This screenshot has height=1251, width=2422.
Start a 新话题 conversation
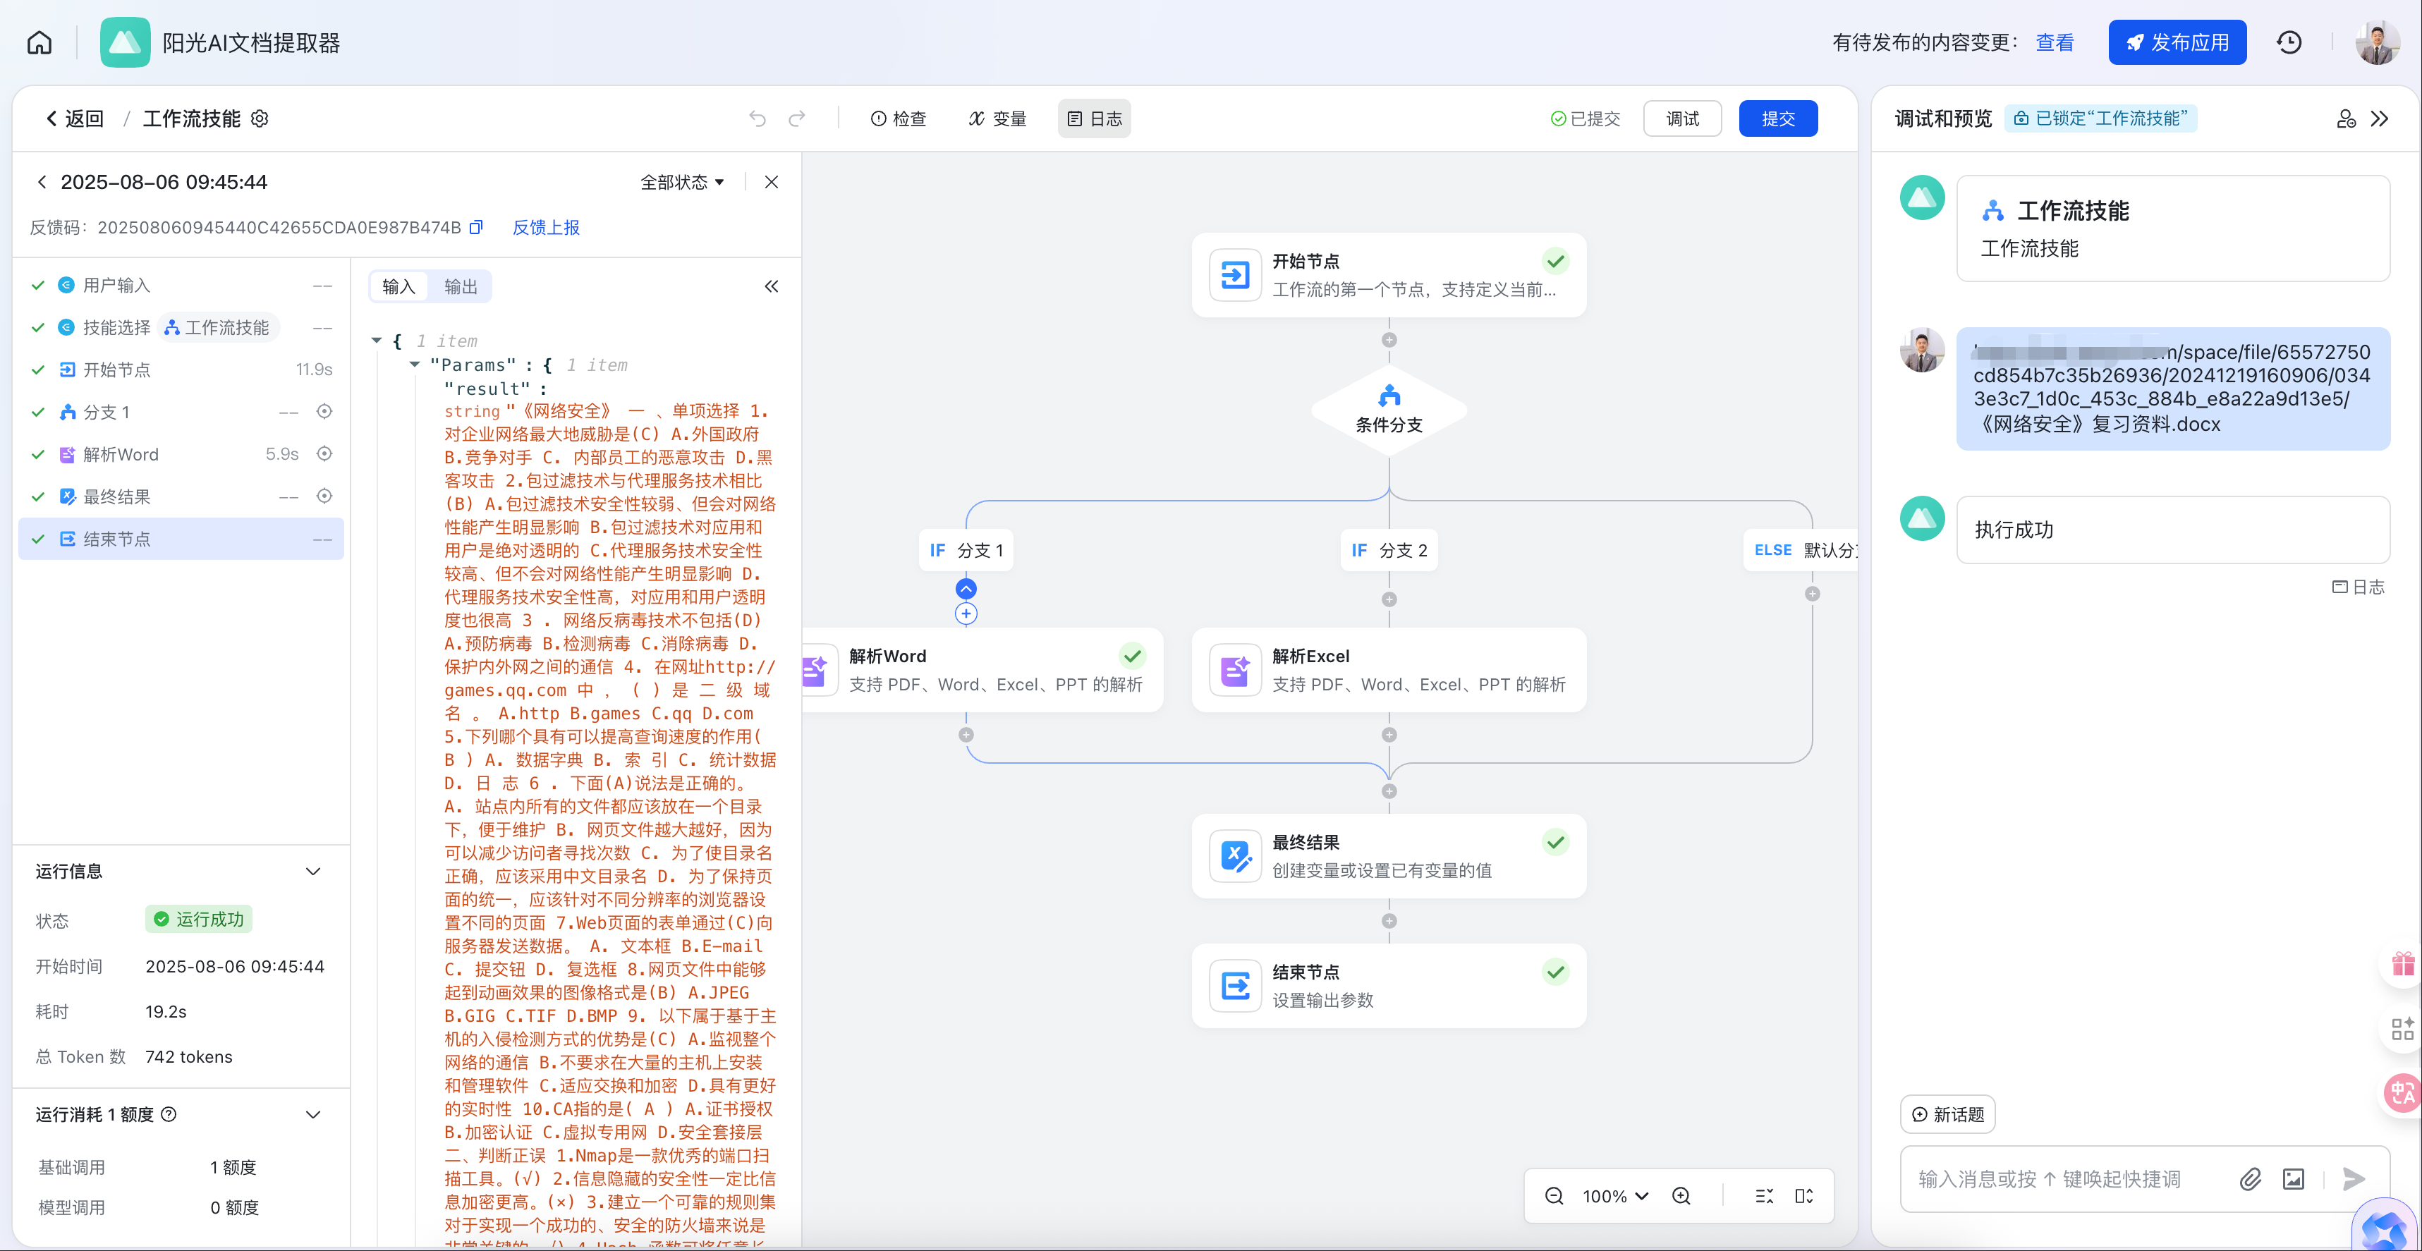pyautogui.click(x=1948, y=1113)
